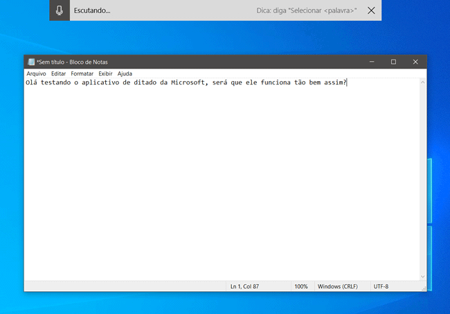Minimize the Bloco de Notas window
Viewport: 450px width, 314px height.
[x=371, y=62]
